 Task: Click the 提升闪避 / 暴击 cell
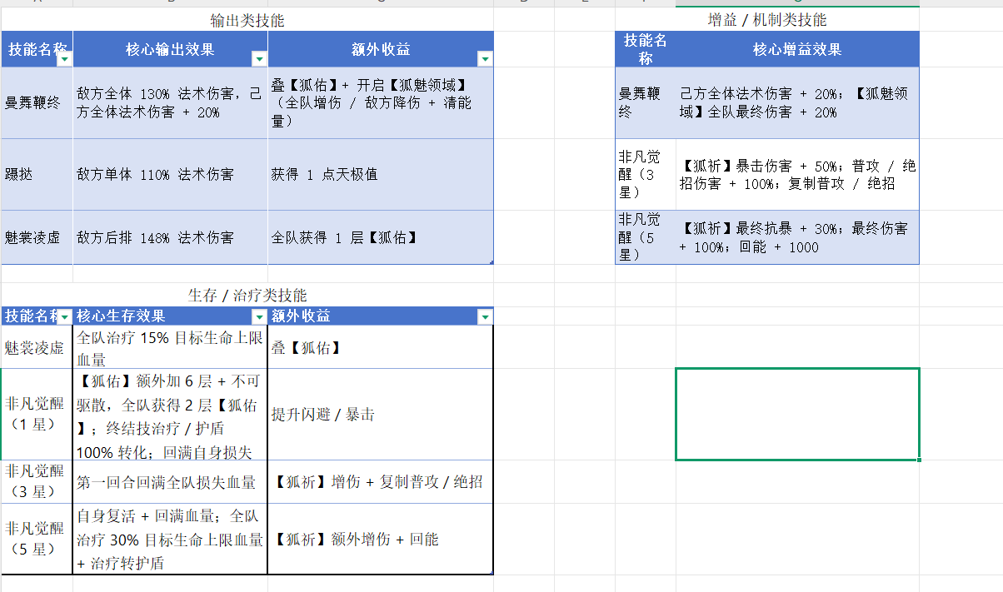(381, 415)
